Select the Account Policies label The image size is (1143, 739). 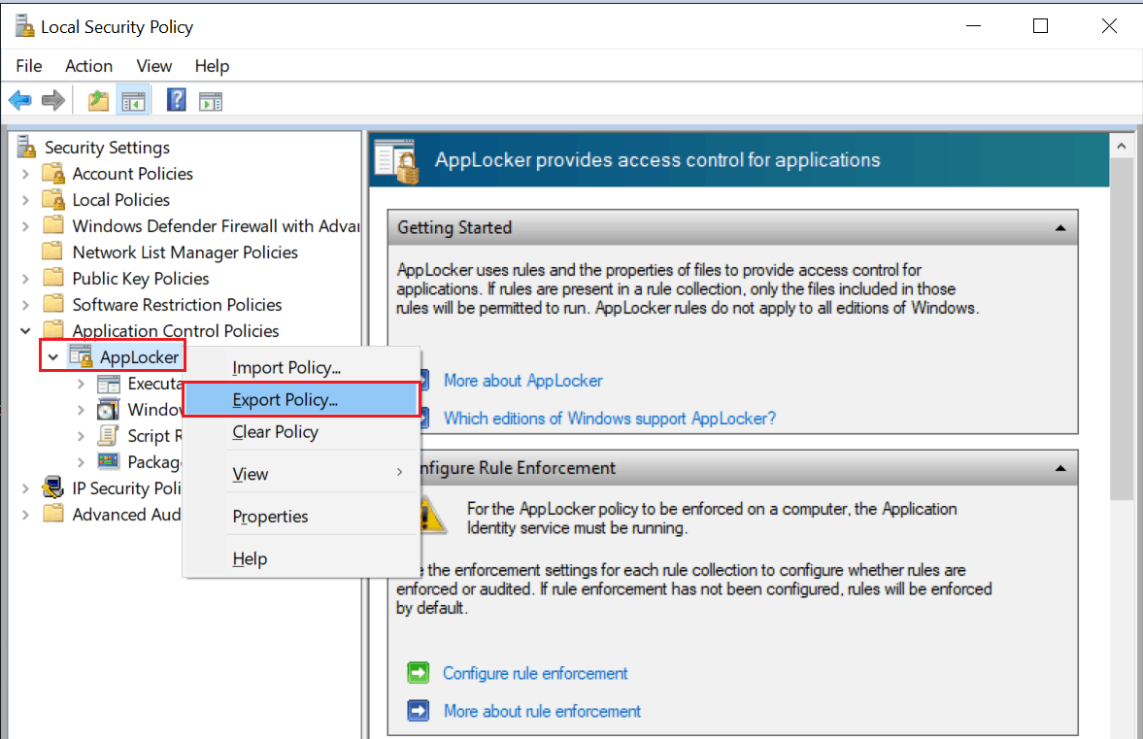[x=133, y=174]
